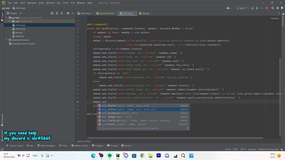Open the Python Console tool window
The width and height of the screenshot is (285, 160).
pos(79,146)
